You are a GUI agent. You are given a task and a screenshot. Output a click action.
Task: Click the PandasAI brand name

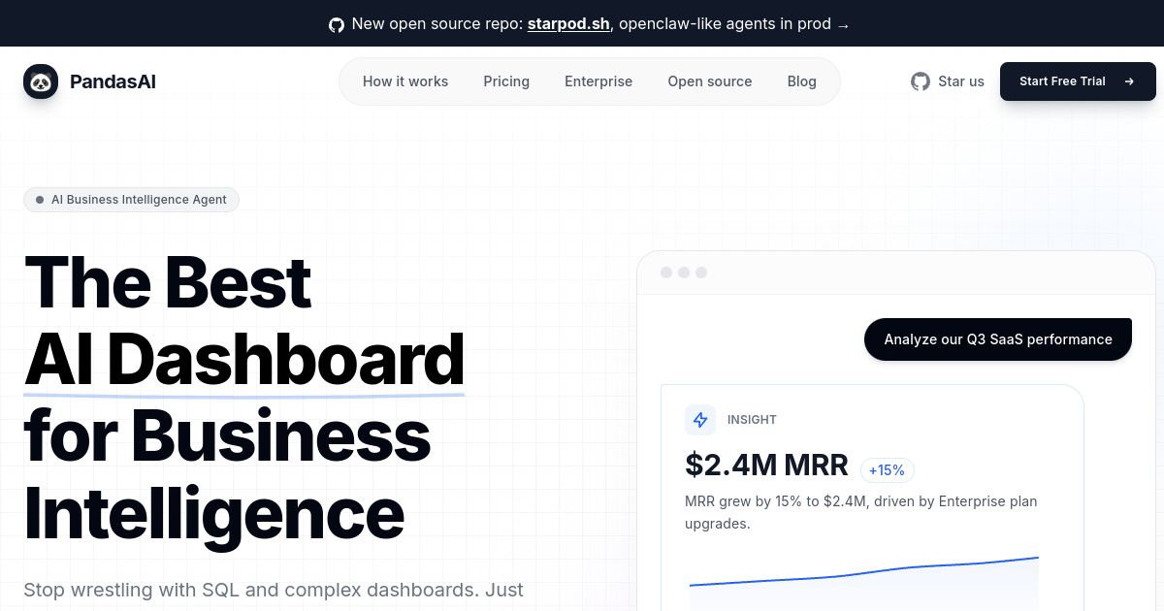click(x=113, y=81)
